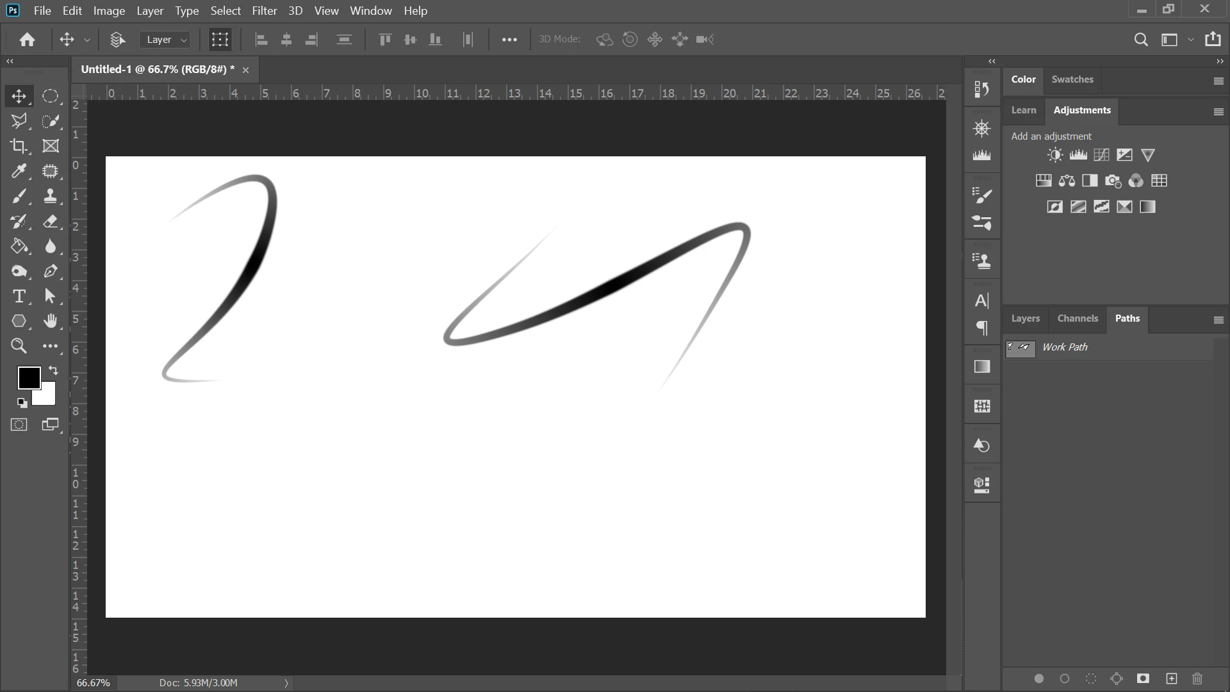Expand the workspace switcher dropdown
Image resolution: width=1230 pixels, height=692 pixels.
click(1190, 40)
